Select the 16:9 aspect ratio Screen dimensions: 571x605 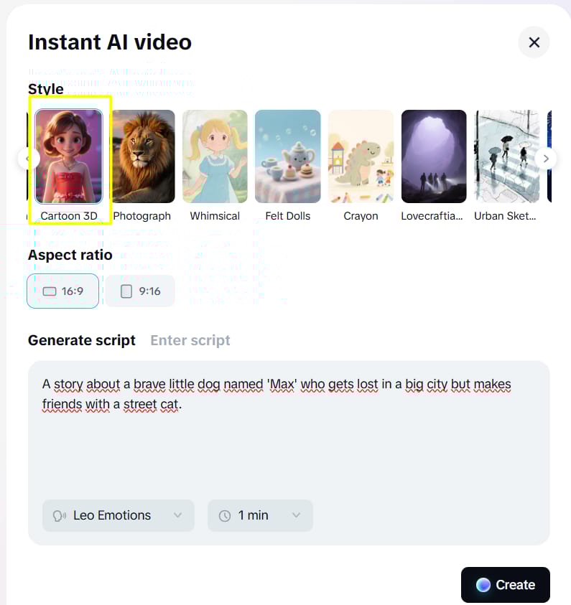(63, 291)
